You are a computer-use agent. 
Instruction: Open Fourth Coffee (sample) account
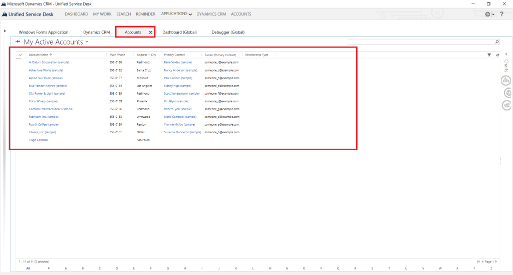pyautogui.click(x=44, y=125)
